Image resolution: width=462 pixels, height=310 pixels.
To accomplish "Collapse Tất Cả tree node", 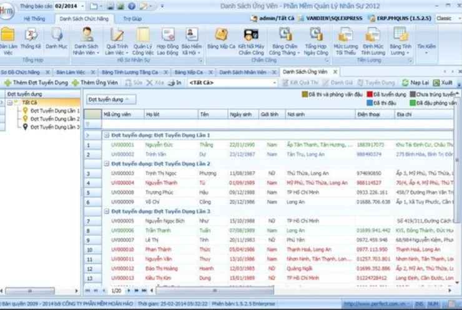I will click(10, 102).
